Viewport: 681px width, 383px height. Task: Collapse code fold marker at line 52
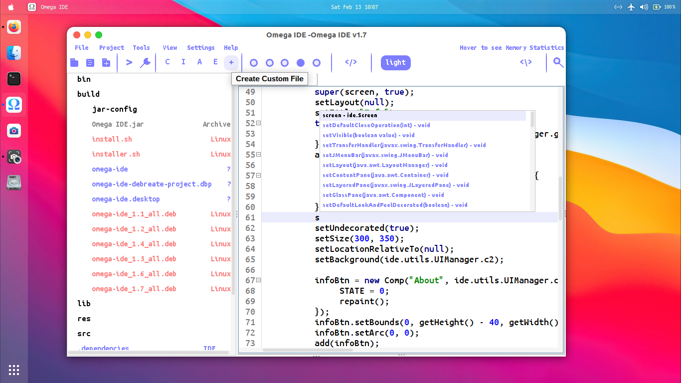(x=259, y=123)
